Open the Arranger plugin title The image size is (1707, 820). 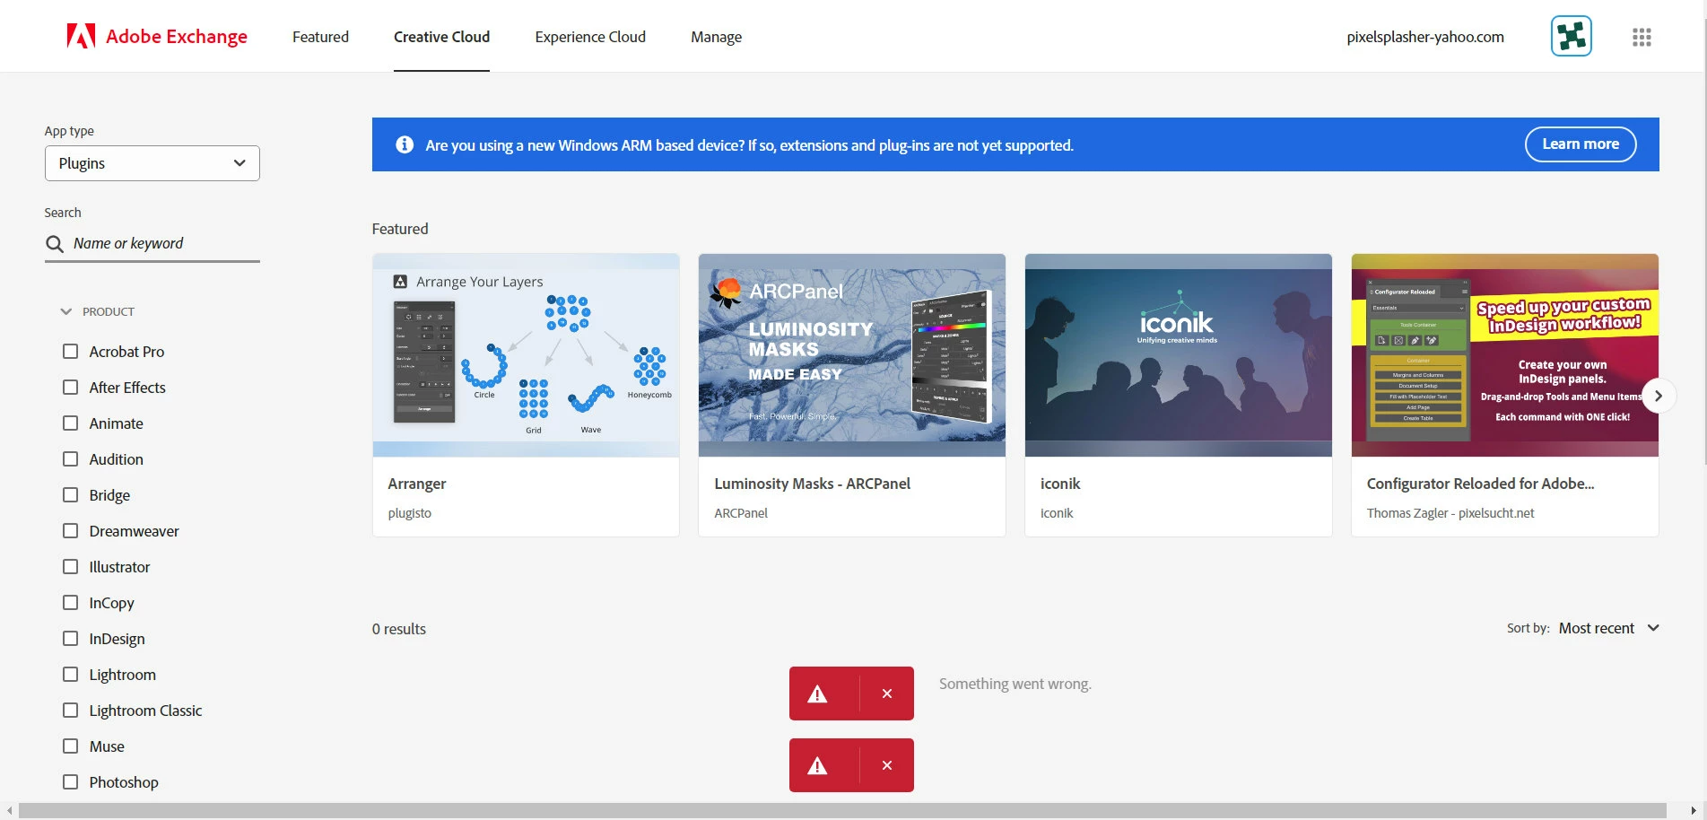click(417, 484)
